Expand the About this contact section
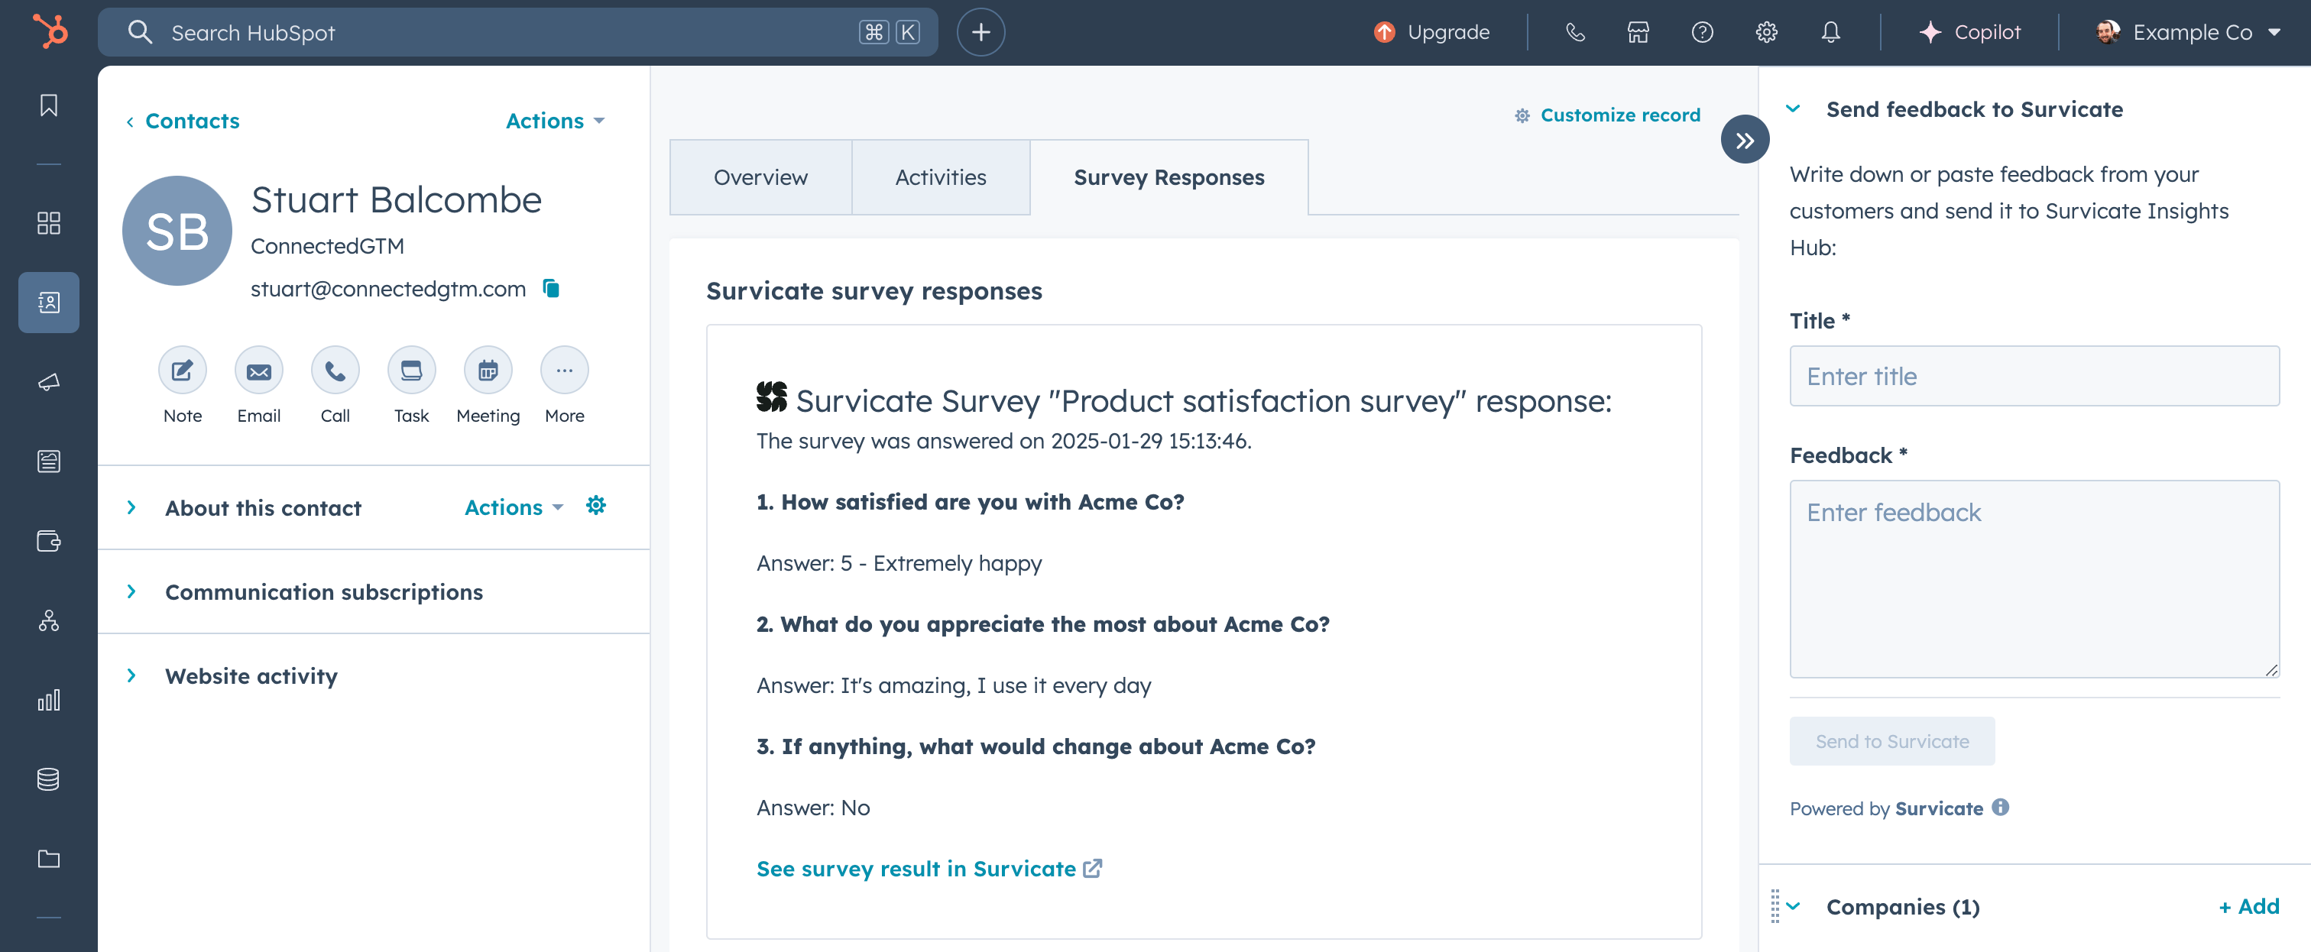This screenshot has width=2311, height=952. 132,508
